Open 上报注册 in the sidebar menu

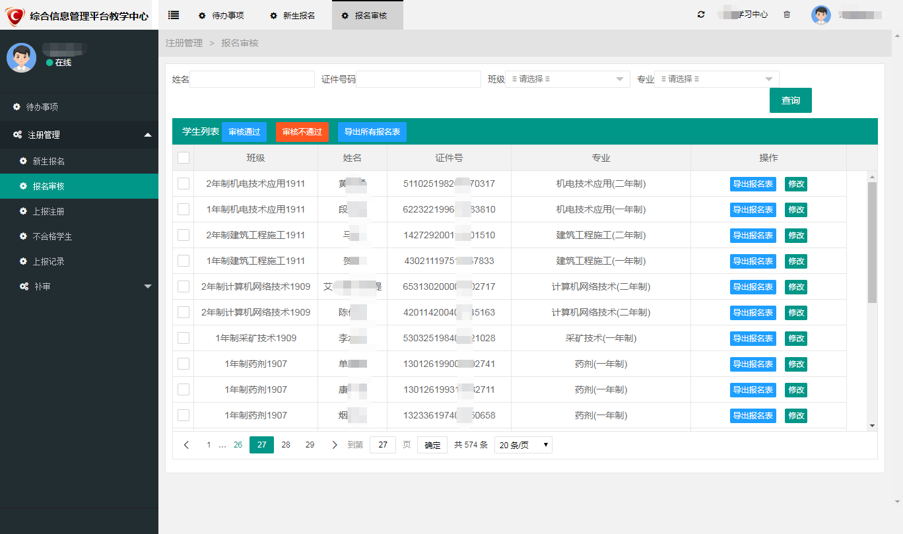(48, 211)
